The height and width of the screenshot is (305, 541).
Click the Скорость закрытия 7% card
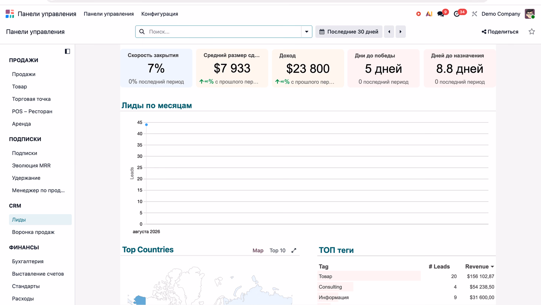pos(156,68)
